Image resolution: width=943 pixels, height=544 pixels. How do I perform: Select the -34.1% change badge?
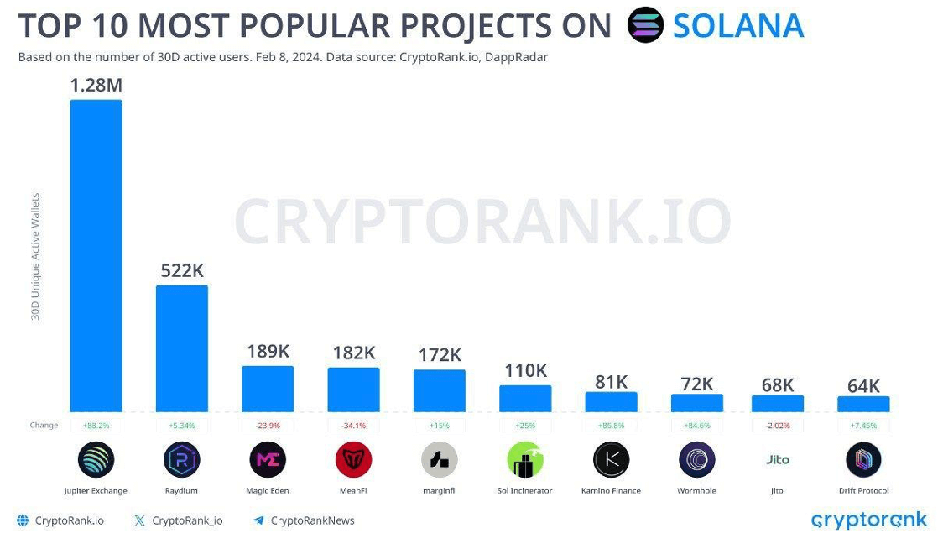tap(353, 425)
